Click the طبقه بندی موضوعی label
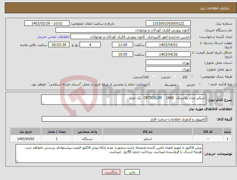 (216, 77)
